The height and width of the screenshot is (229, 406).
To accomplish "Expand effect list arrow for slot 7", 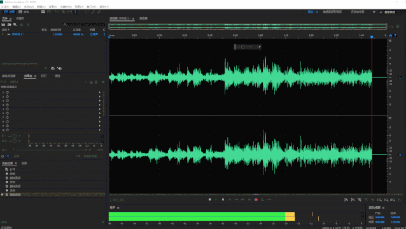I will pyautogui.click(x=100, y=117).
